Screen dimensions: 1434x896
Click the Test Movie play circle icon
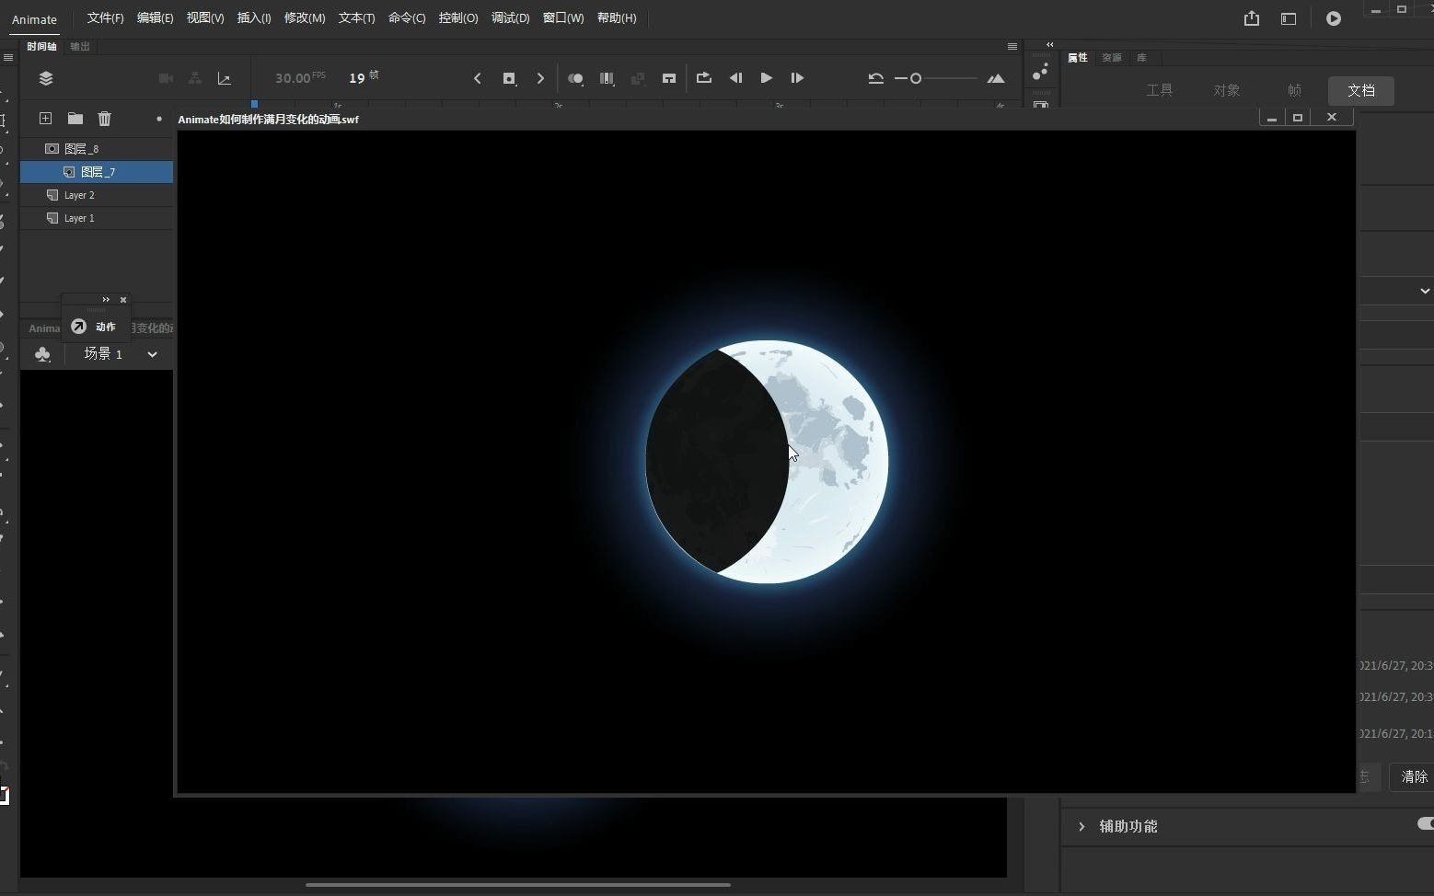[1334, 18]
